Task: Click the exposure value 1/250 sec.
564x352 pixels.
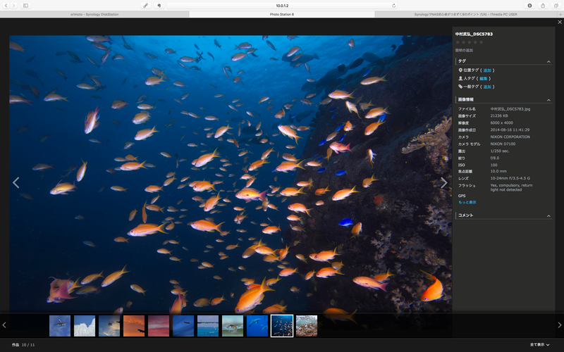Action: coord(500,151)
